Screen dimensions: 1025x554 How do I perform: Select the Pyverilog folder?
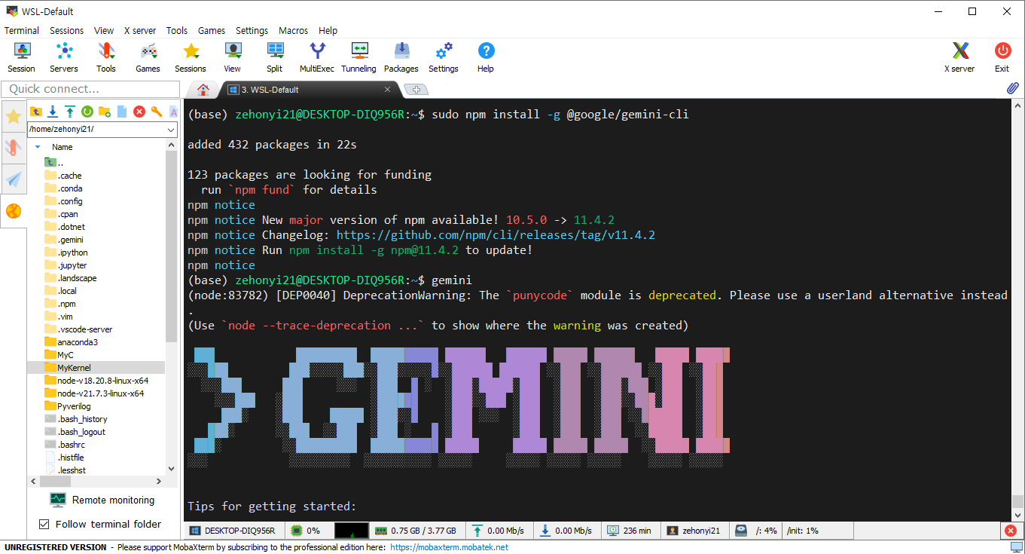click(74, 406)
